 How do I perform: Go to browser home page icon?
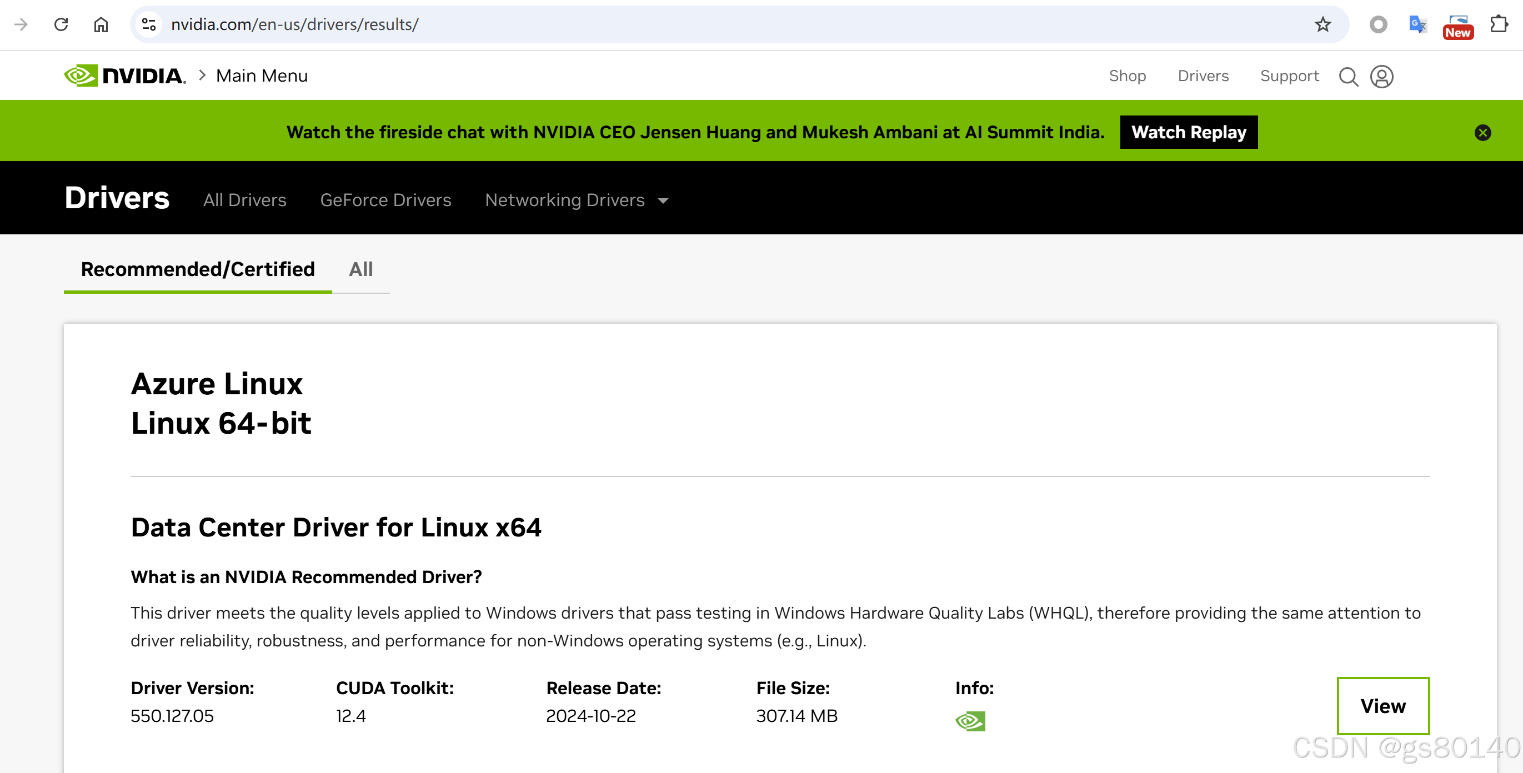[x=101, y=24]
